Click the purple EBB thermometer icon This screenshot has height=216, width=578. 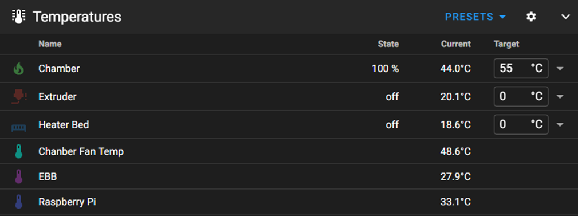point(19,176)
